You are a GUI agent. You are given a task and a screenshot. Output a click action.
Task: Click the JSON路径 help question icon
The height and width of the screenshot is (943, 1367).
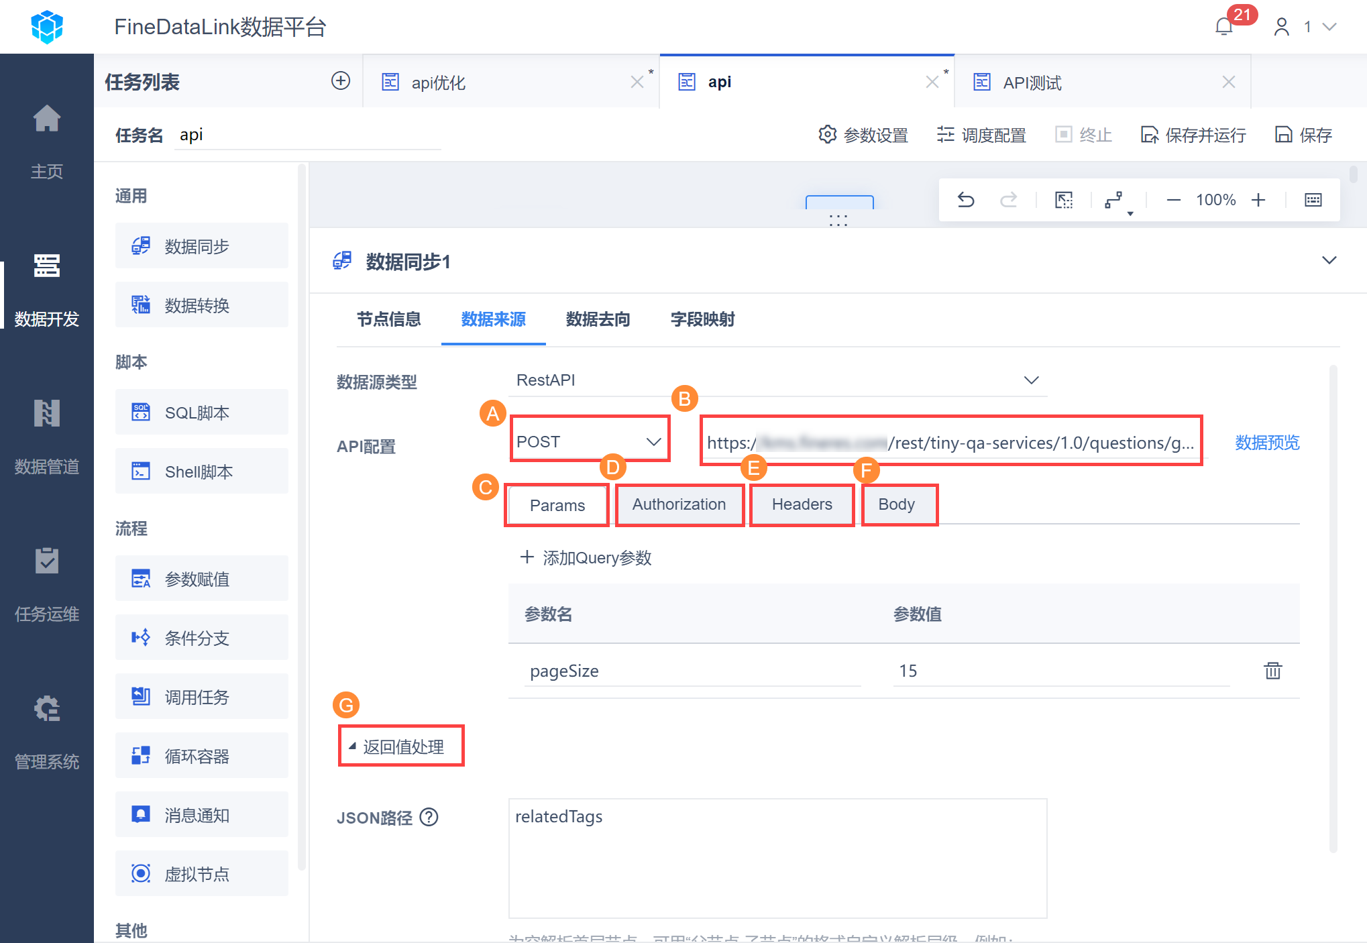click(429, 817)
